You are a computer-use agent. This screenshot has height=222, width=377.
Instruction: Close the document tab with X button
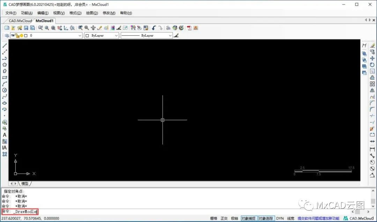click(x=374, y=20)
